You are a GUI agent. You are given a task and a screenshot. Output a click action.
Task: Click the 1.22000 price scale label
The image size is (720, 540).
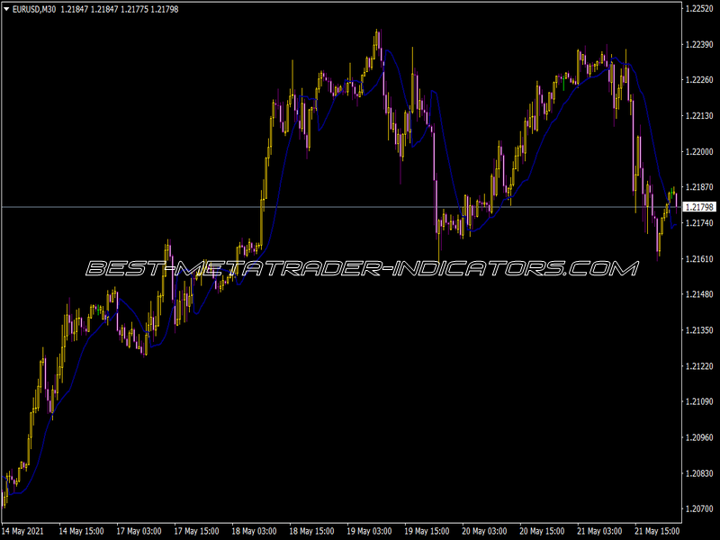pos(699,151)
